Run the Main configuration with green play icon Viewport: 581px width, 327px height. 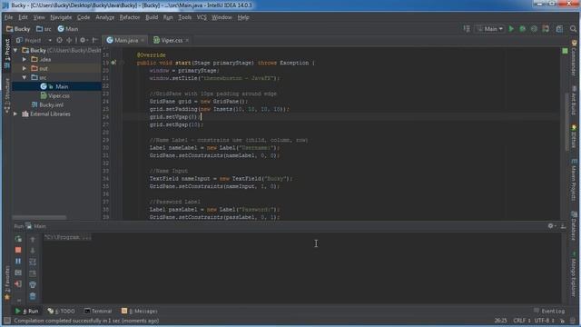[x=511, y=28]
